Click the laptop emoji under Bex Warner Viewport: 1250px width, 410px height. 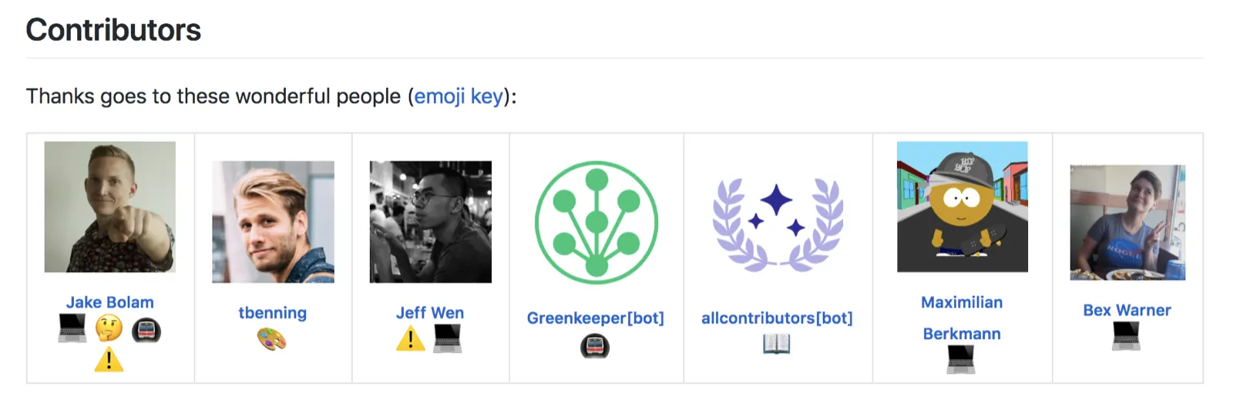[x=1127, y=336]
